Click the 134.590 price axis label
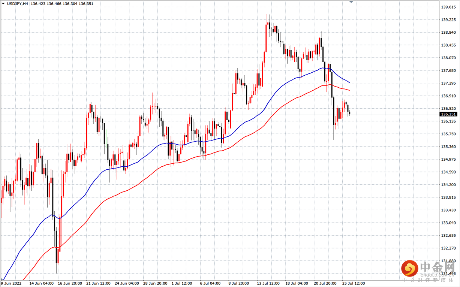Viewport: 460px width, 287px height. coord(448,172)
